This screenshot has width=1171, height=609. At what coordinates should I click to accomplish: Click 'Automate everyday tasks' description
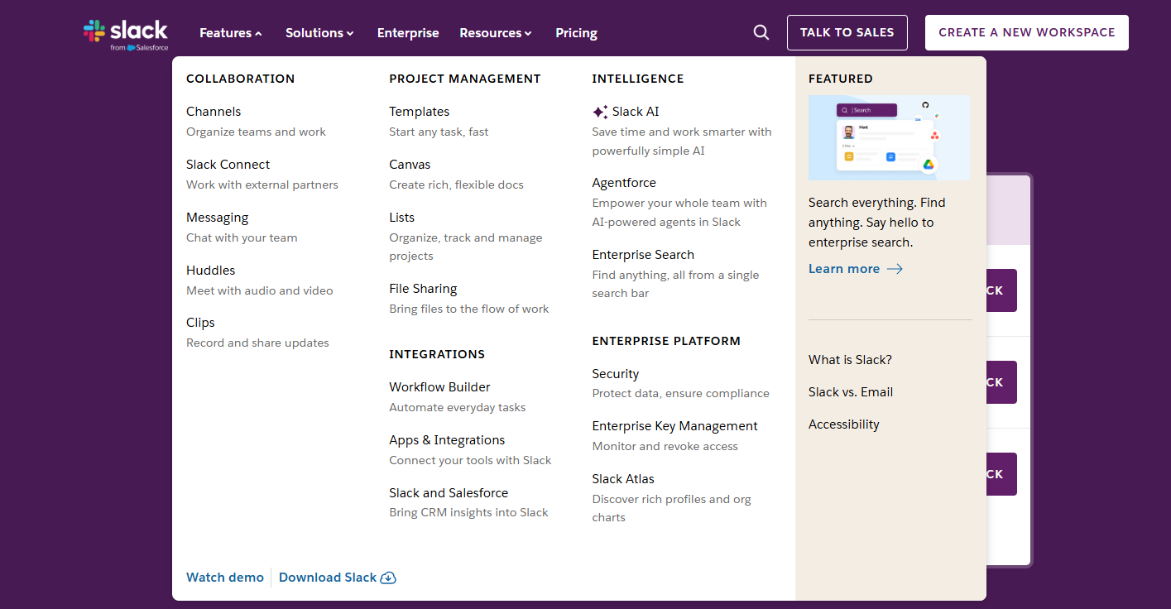(458, 408)
